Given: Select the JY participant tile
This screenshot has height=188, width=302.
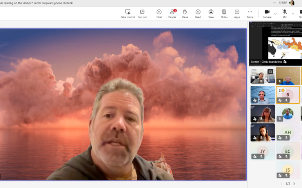Looking at the screenshot, I should 263,151.
